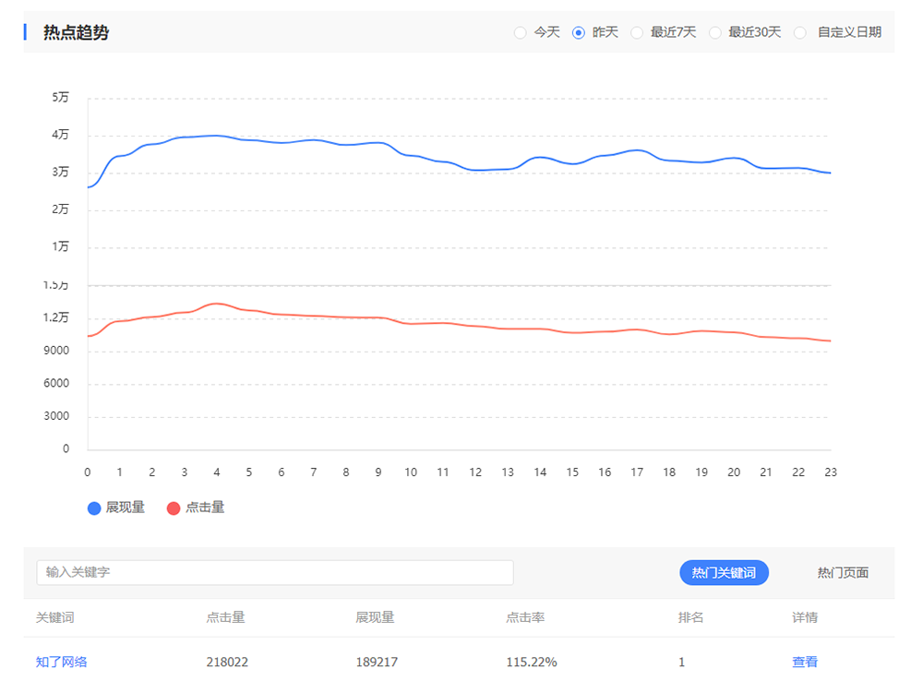The image size is (923, 681).
Task: Click the 展现量 legend label
Action: click(126, 508)
